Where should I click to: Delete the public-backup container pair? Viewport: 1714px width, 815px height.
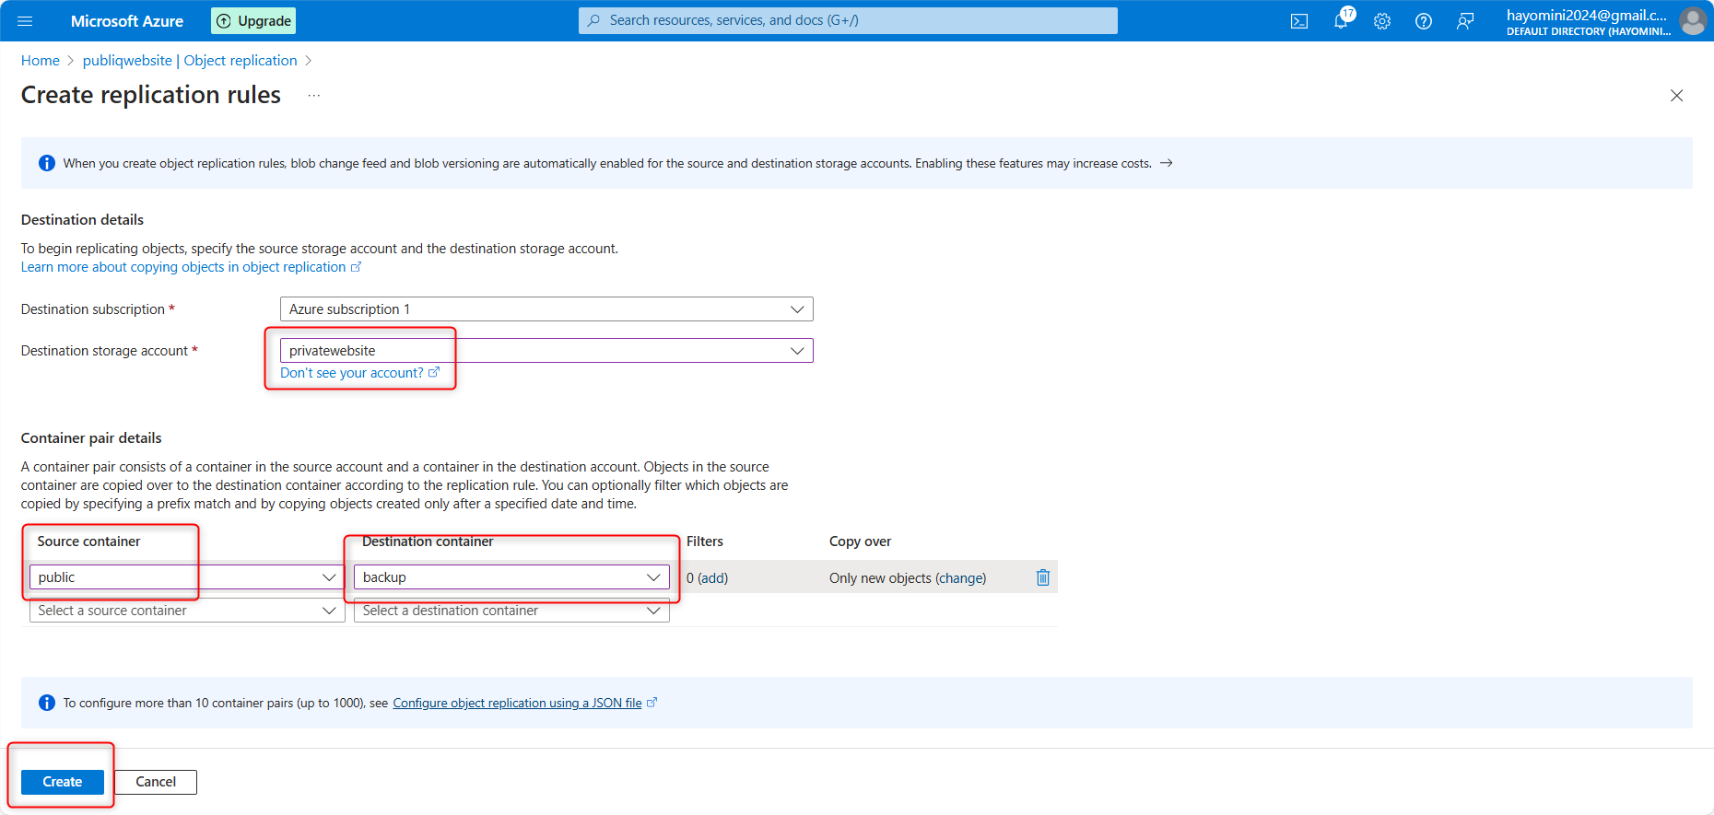click(1043, 577)
